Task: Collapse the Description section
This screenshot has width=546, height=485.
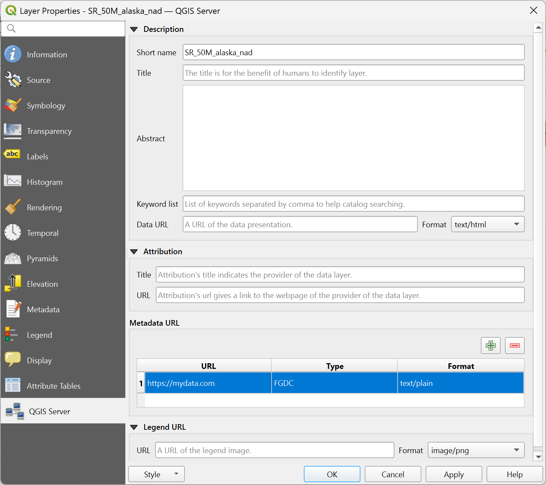Action: pos(134,29)
